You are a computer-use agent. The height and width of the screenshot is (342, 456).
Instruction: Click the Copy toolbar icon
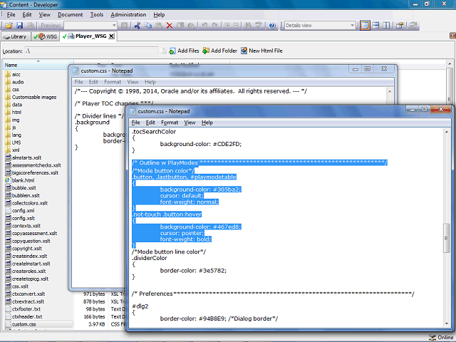[x=148, y=26]
